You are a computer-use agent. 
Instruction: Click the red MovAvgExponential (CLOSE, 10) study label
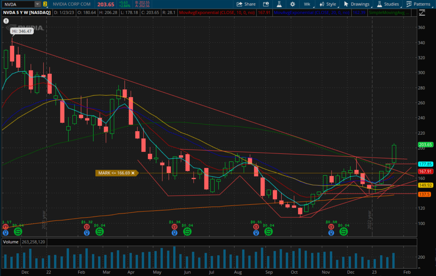[x=217, y=13]
